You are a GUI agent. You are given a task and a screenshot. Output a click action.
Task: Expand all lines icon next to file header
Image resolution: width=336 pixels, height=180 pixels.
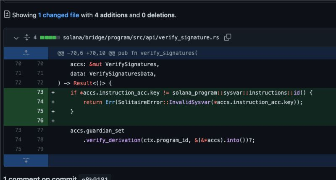[26, 37]
